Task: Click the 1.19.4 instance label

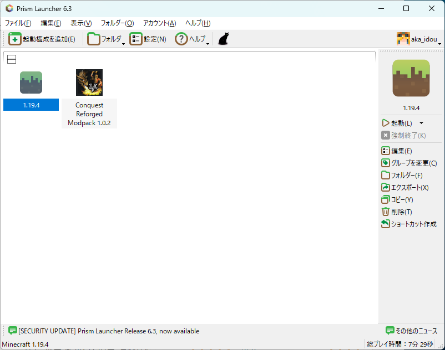Action: (x=31, y=105)
